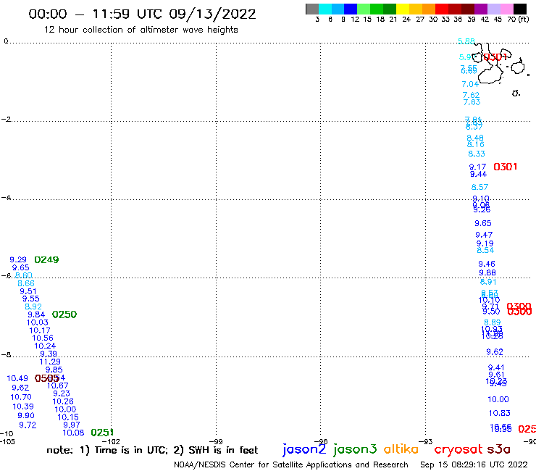The image size is (536, 471).
Task: Click the wave height value '9.84'
Action: [36, 314]
